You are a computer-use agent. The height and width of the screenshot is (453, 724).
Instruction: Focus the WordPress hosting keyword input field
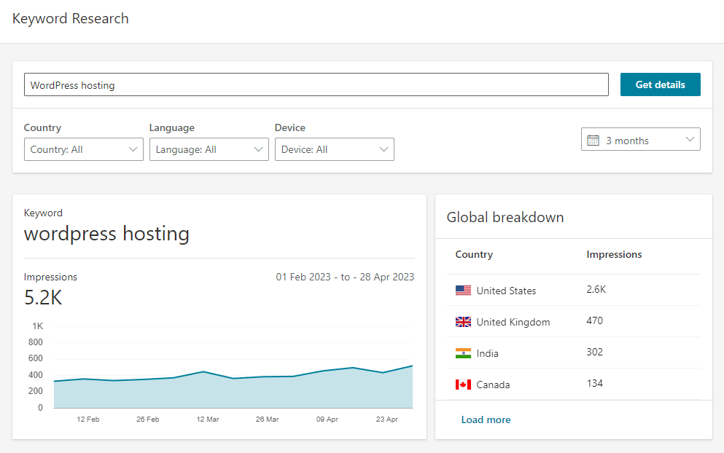[316, 84]
